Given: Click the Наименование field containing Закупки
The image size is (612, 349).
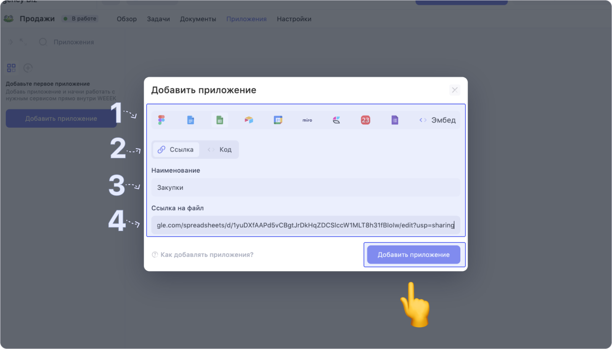Looking at the screenshot, I should tap(305, 187).
